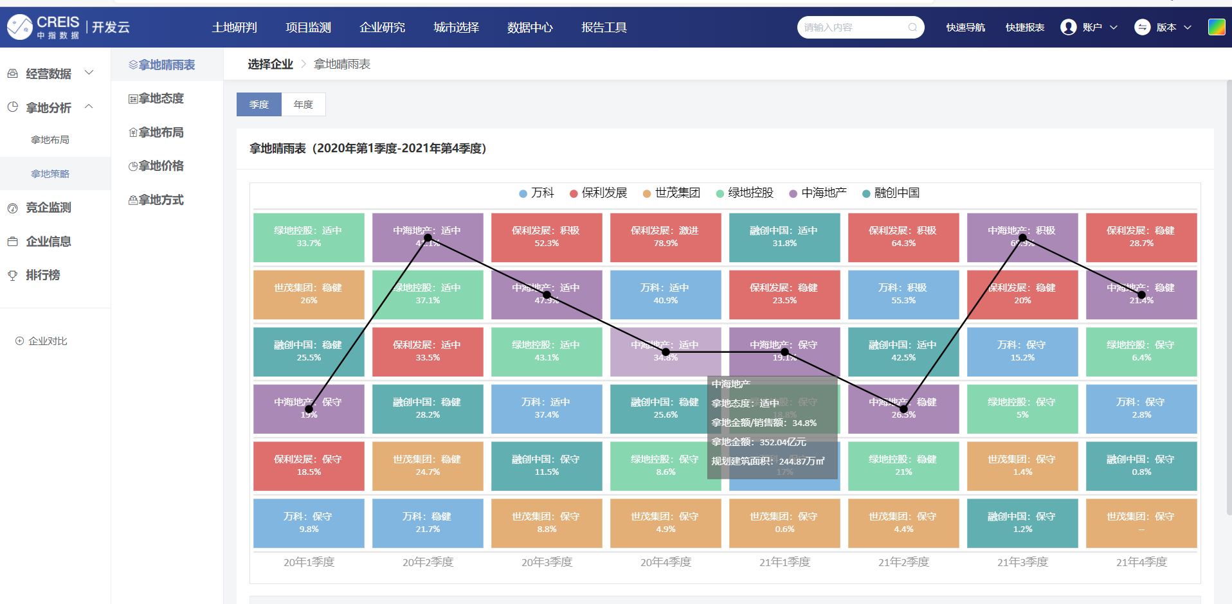This screenshot has width=1232, height=604.
Task: Click 融创中国 保守 0.8% cell
Action: tap(1141, 466)
